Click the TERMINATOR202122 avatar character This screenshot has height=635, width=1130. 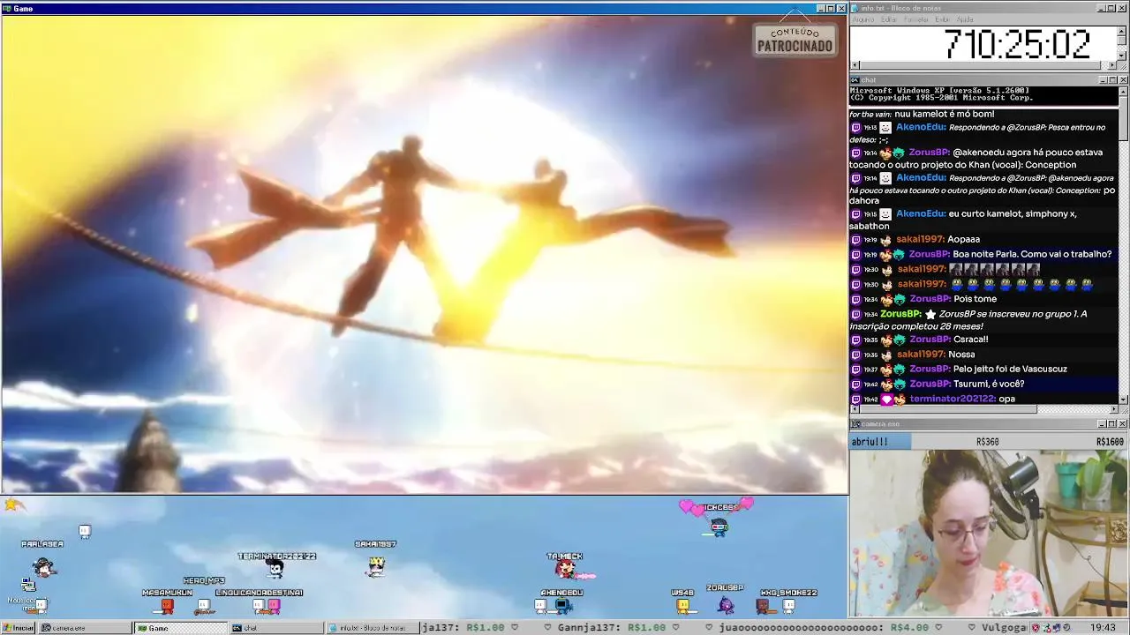[275, 569]
